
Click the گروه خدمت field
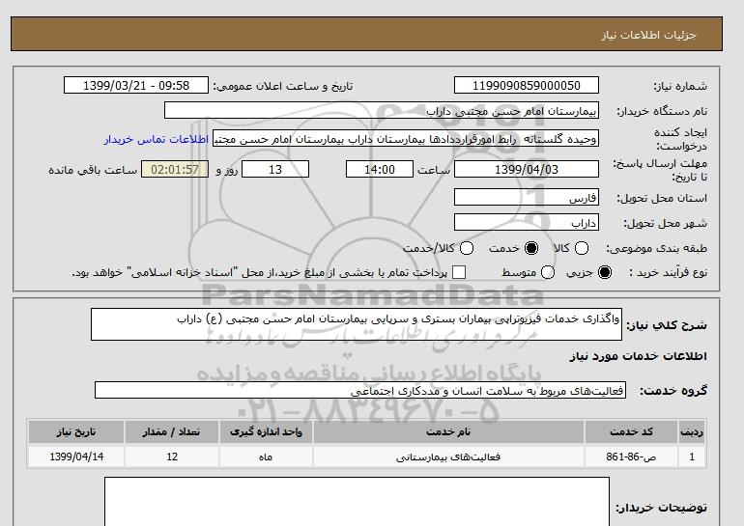tap(360, 390)
